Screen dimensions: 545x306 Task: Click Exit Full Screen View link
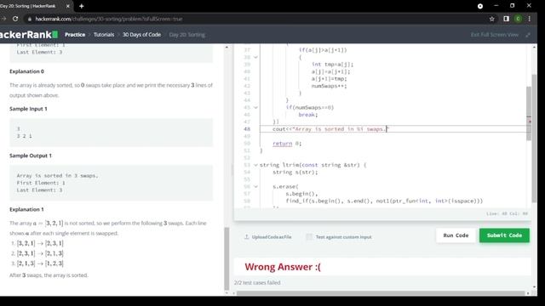pyautogui.click(x=495, y=35)
